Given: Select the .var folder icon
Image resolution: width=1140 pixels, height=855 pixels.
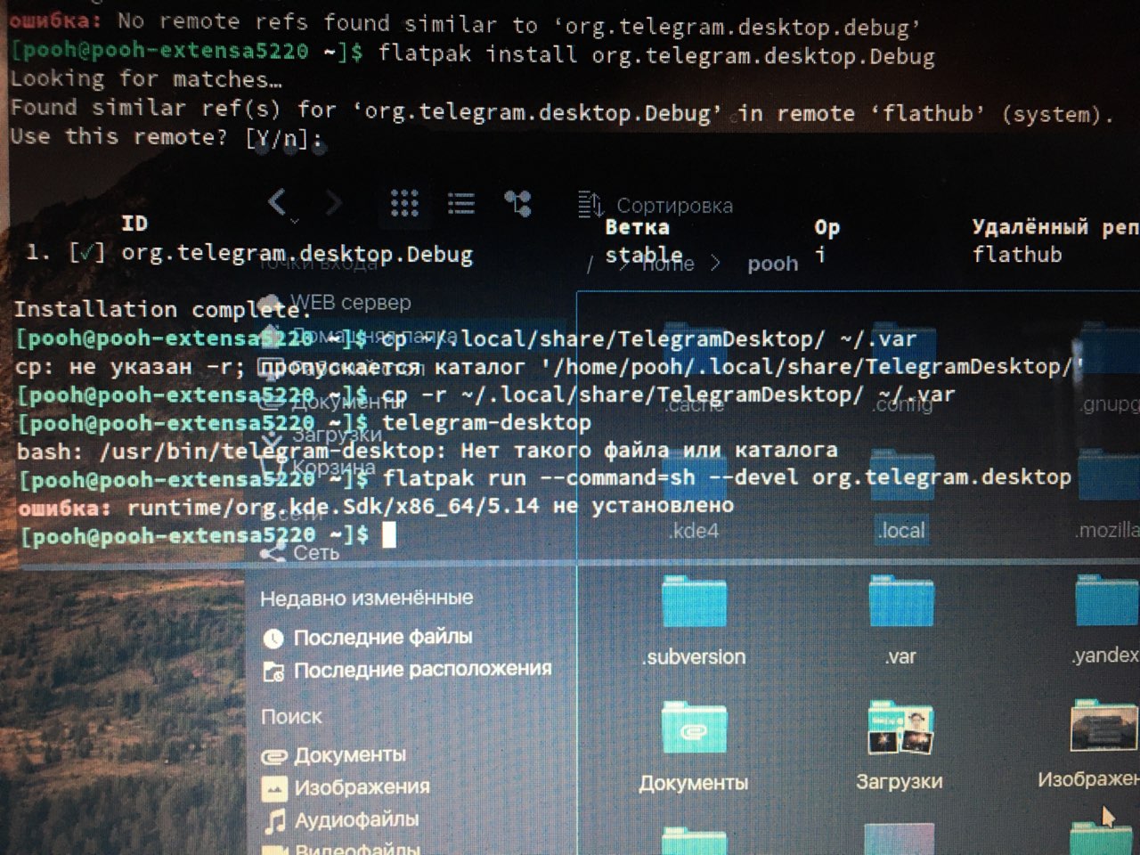Looking at the screenshot, I should click(x=900, y=602).
